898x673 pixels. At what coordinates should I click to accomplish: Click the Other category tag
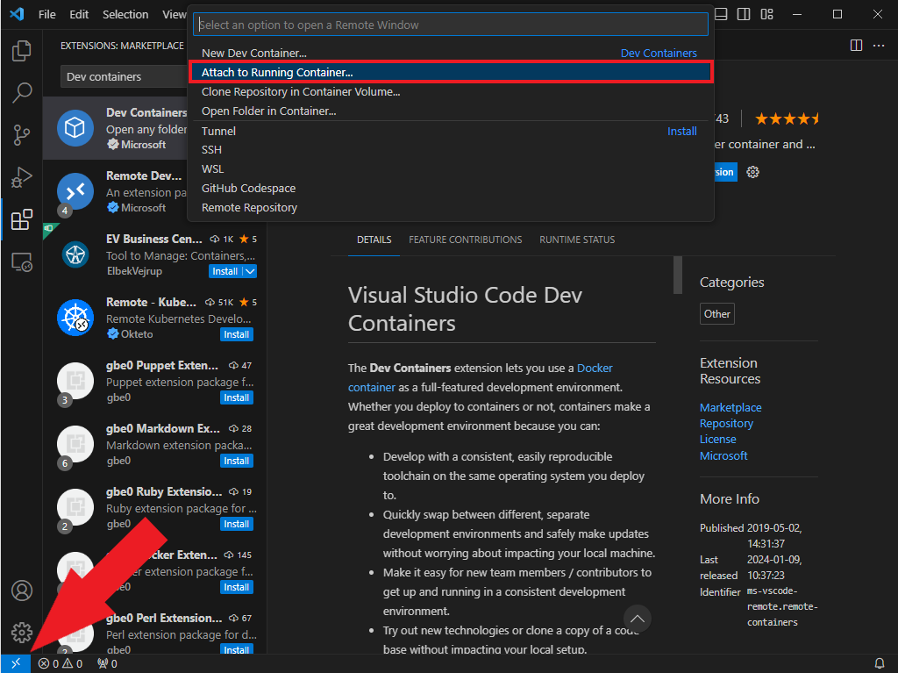pyautogui.click(x=717, y=313)
